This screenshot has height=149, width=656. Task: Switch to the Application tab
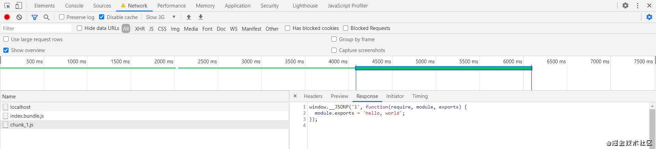[x=237, y=6]
